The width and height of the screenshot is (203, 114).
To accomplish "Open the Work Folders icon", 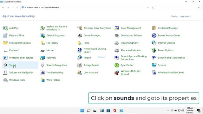I will point(42,80).
